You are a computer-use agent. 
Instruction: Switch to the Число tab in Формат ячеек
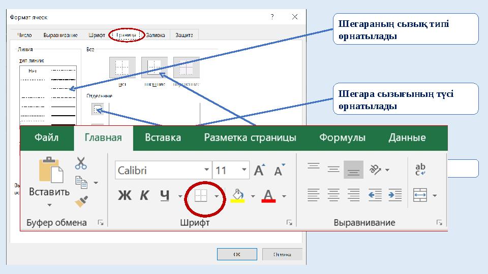click(24, 35)
